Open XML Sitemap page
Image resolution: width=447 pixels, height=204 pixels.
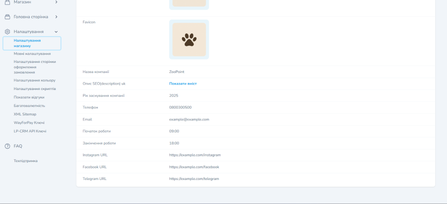pyautogui.click(x=25, y=114)
